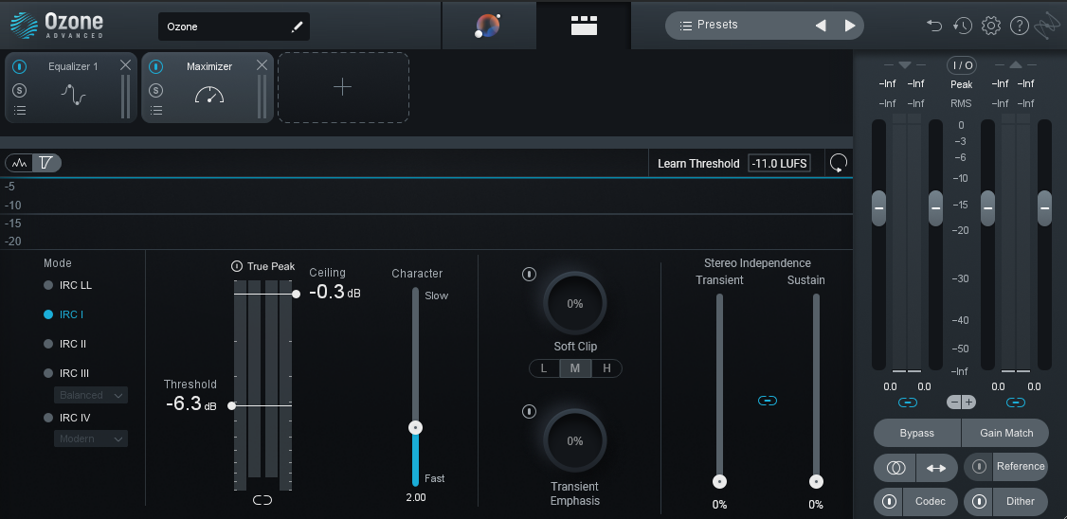This screenshot has width=1067, height=519.
Task: Click the Threshold -6.3 dB value
Action: (191, 403)
